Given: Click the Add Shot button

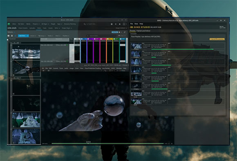Looking at the screenshot, I should pos(22,36).
